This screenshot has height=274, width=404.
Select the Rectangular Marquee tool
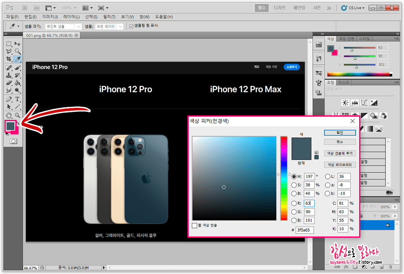[9, 44]
